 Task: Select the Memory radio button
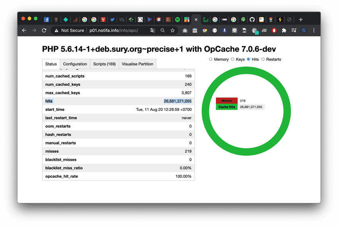tap(211, 60)
